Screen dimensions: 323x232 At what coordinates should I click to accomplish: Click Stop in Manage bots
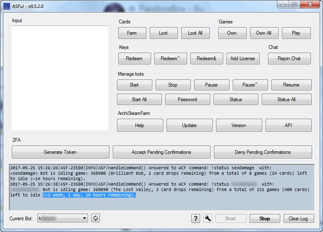pyautogui.click(x=173, y=85)
